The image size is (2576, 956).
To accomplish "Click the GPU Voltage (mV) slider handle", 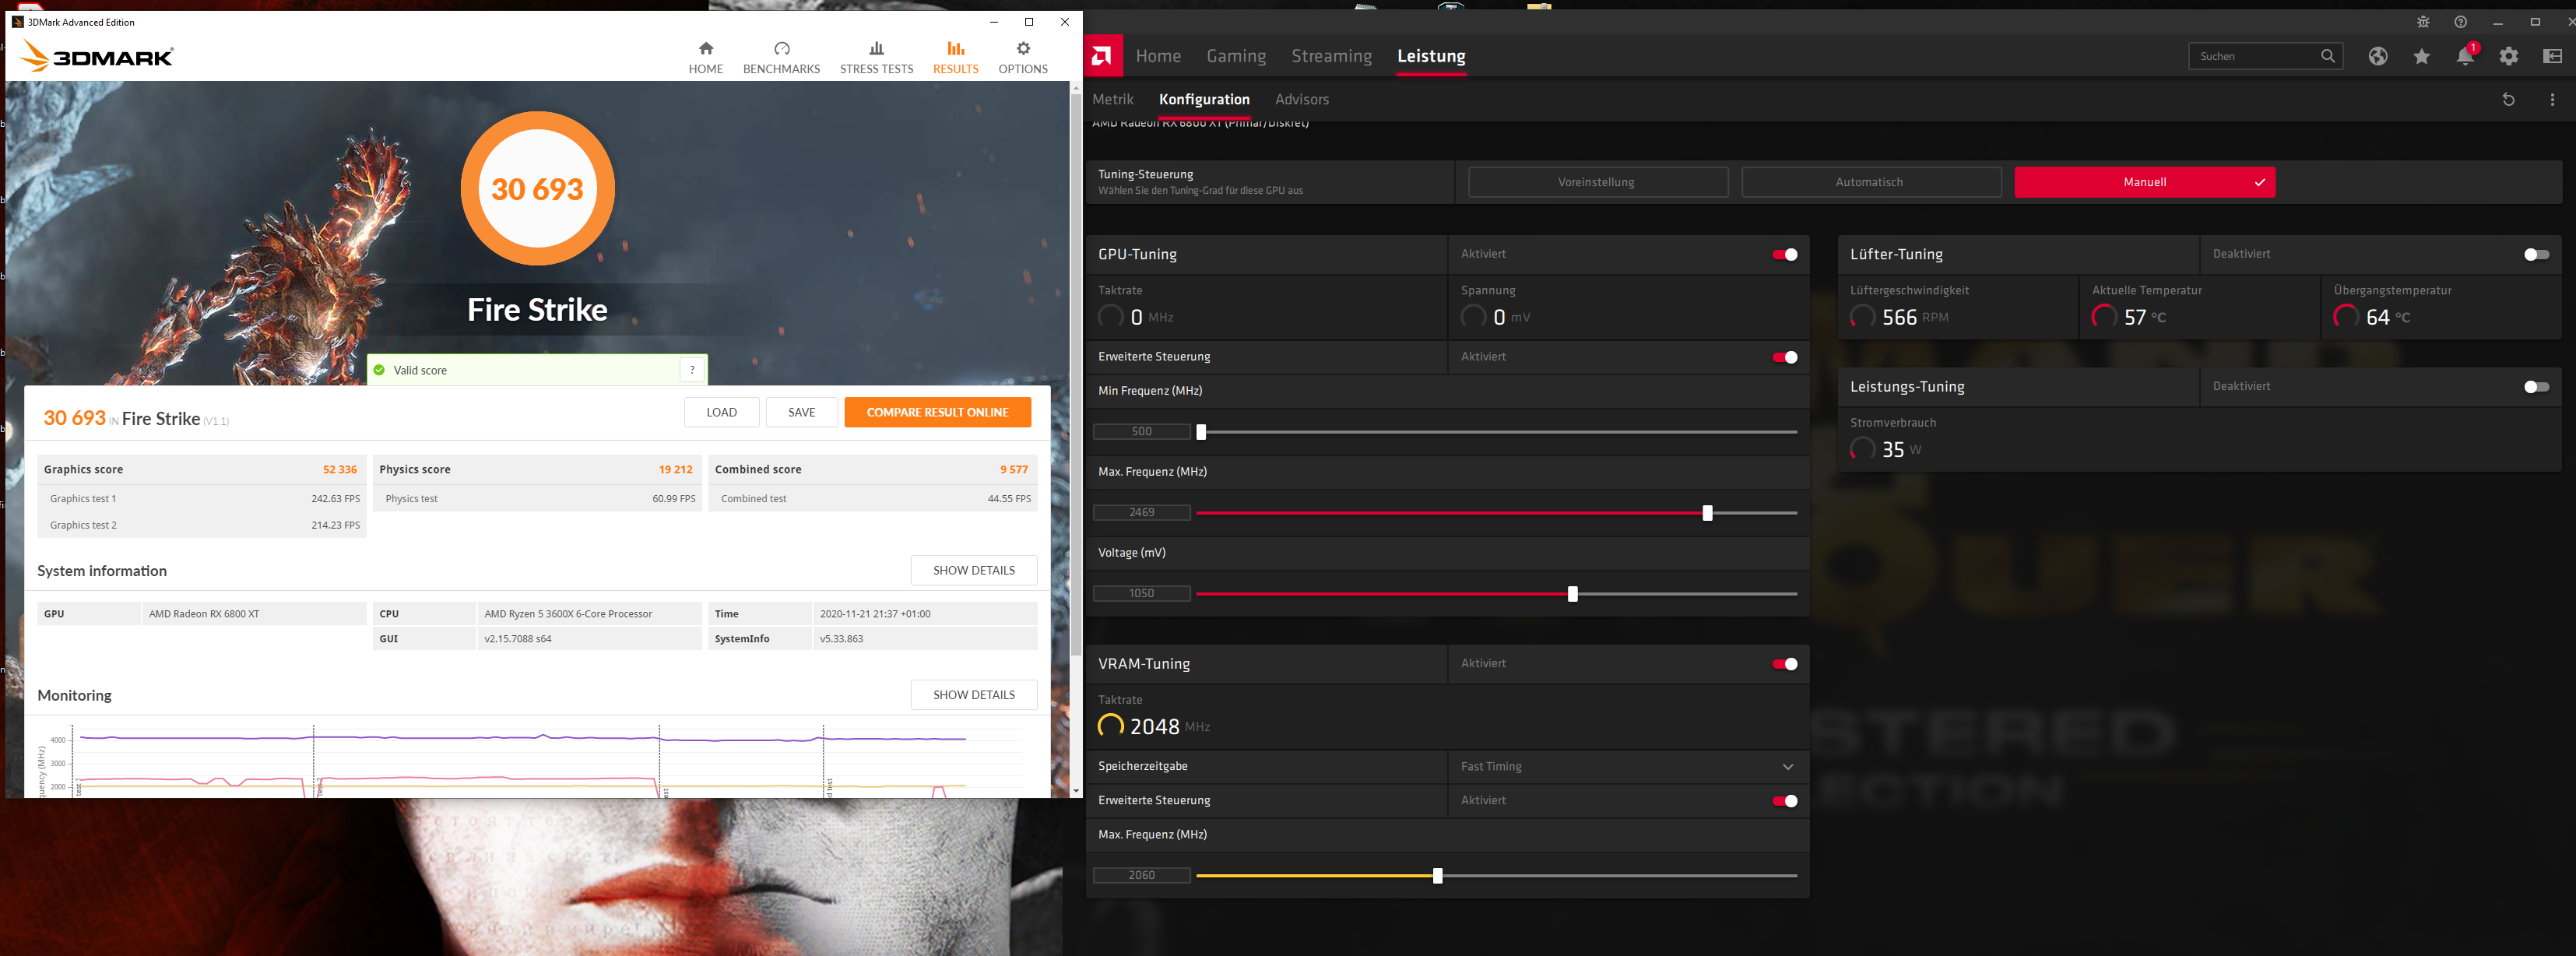I will pyautogui.click(x=1572, y=594).
